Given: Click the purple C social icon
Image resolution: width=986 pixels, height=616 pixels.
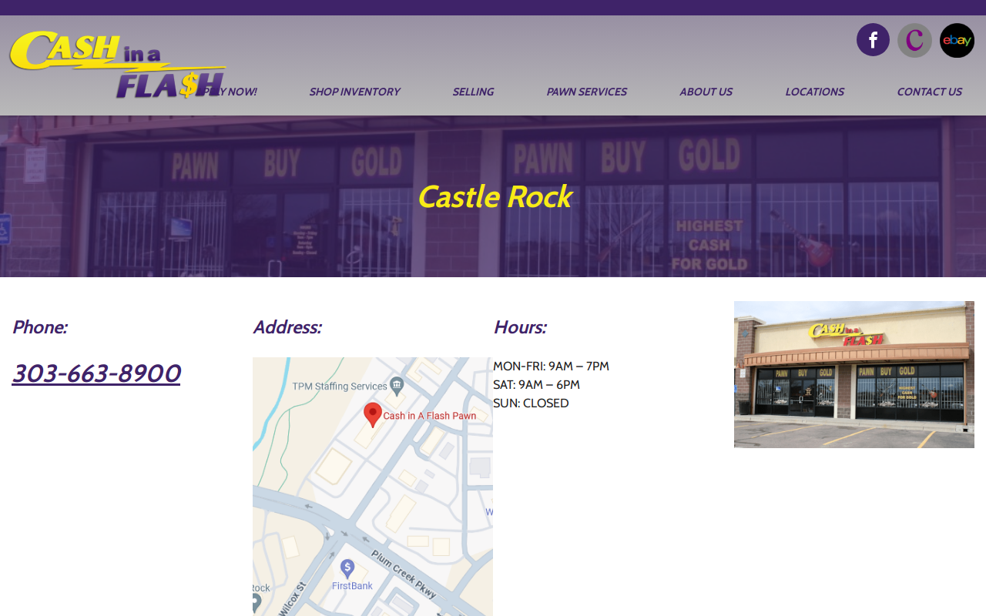Looking at the screenshot, I should click(914, 40).
